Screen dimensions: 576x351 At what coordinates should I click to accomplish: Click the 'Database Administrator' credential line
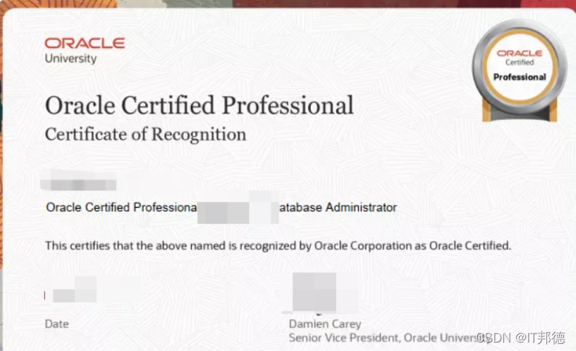click(221, 207)
